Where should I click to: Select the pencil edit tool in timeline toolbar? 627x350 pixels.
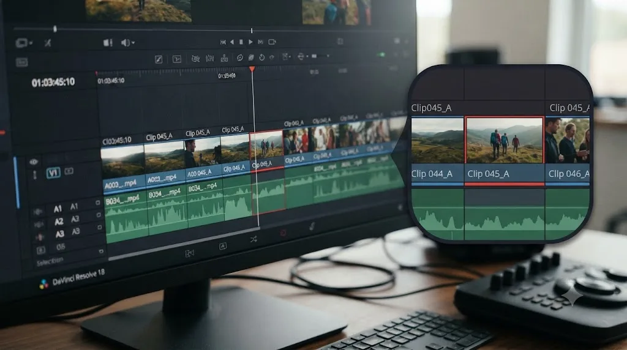point(159,59)
